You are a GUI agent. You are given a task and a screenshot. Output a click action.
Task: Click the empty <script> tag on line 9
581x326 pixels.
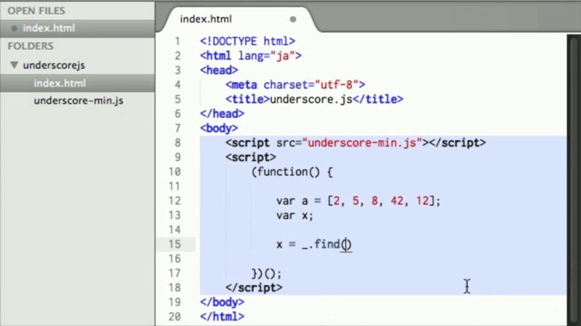(x=251, y=157)
